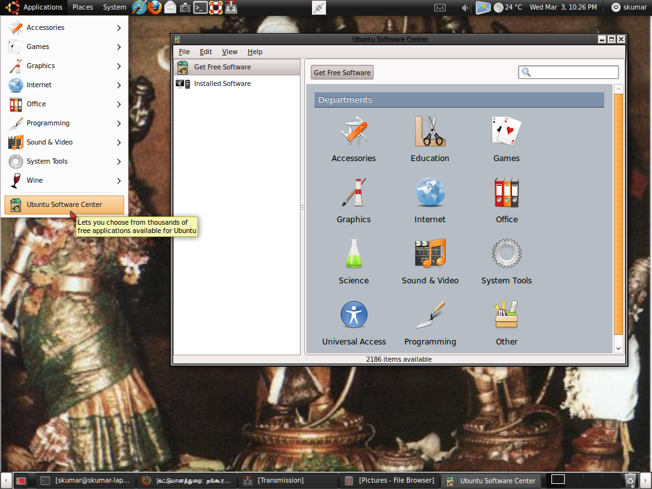Expand the Programming submenu in Applications menu
The height and width of the screenshot is (489, 652).
point(64,123)
